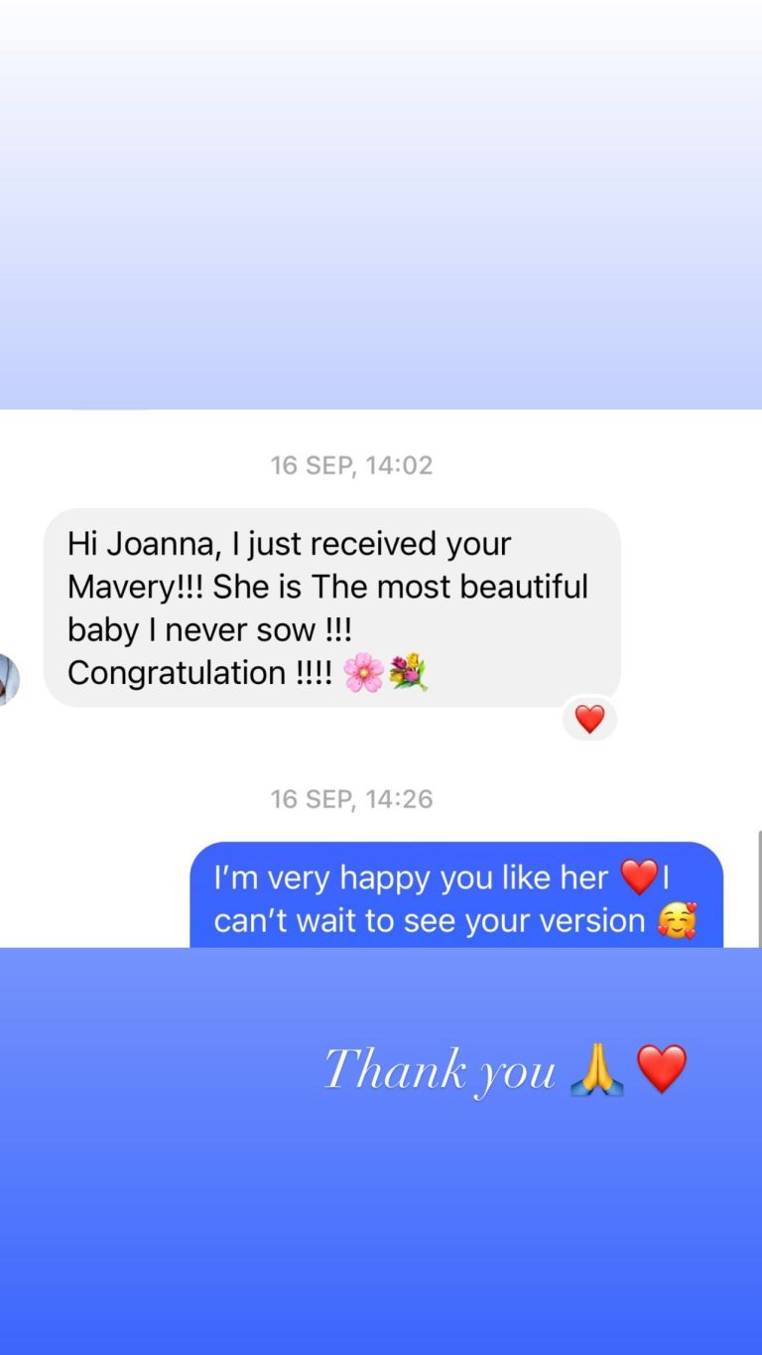Image resolution: width=762 pixels, height=1355 pixels.
Task: Click the praying hands emoji
Action: coord(597,1070)
